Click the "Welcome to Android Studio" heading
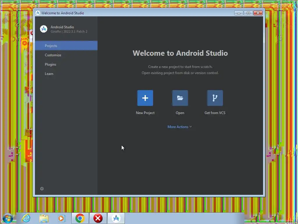The height and width of the screenshot is (224, 298). [180, 53]
